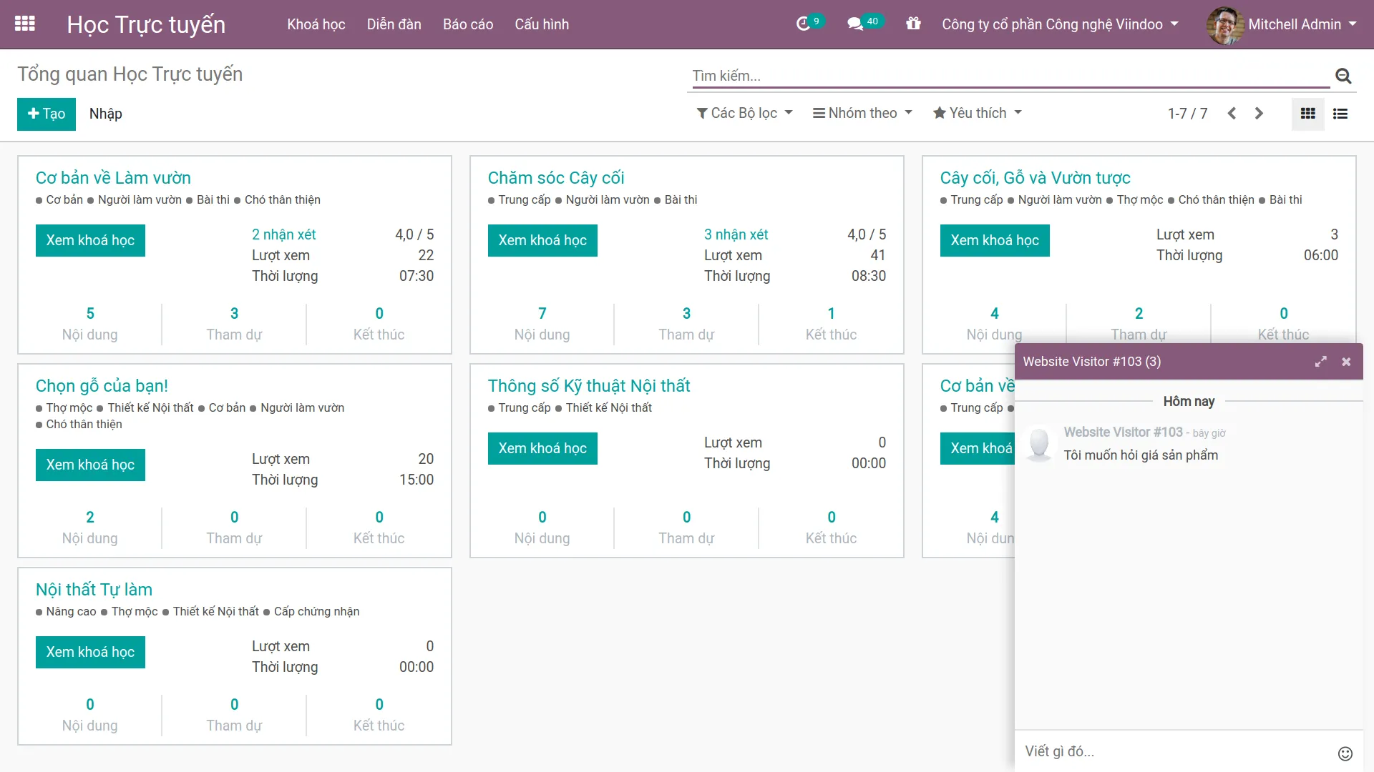Image resolution: width=1374 pixels, height=772 pixels.
Task: Open Nhóm theo group-by dropdown
Action: tap(862, 113)
